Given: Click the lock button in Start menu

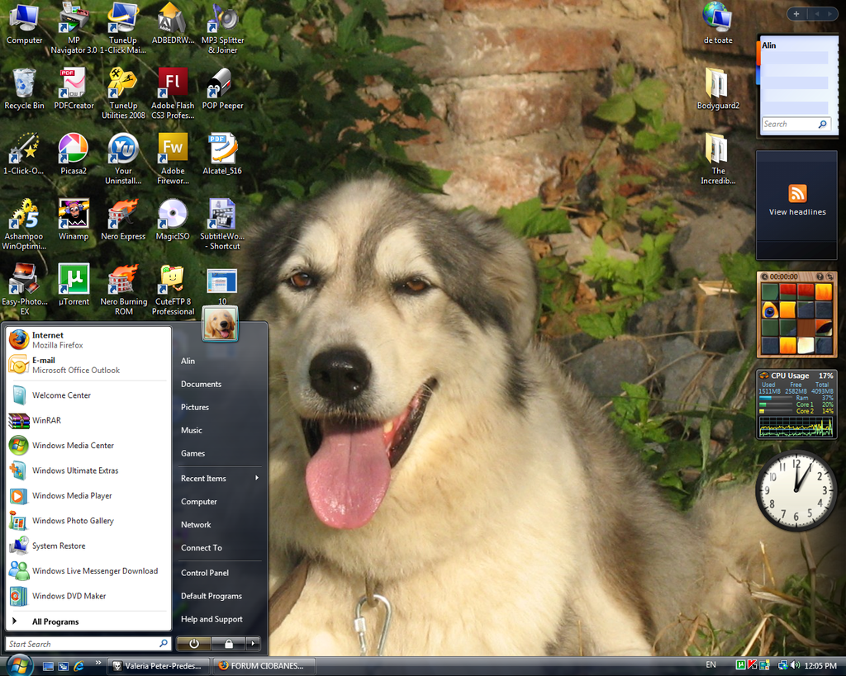Looking at the screenshot, I should coord(229,643).
